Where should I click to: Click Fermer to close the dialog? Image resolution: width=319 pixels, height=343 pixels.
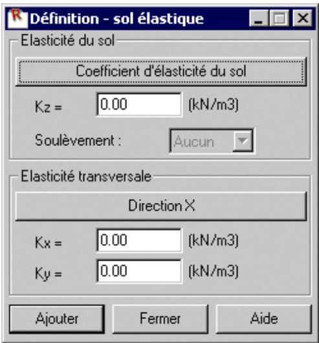point(160,319)
